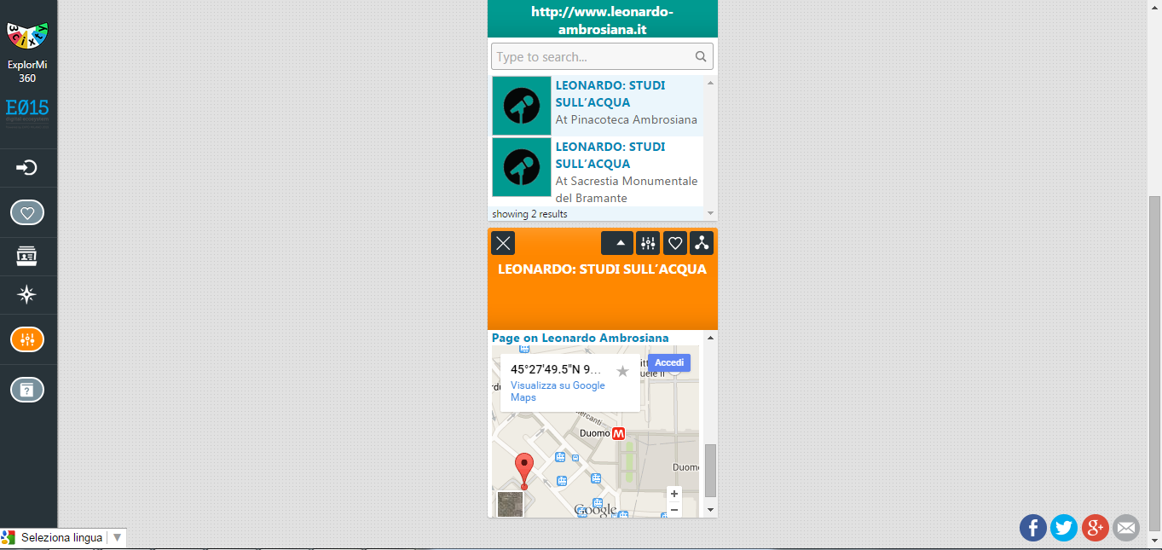Image resolution: width=1162 pixels, height=550 pixels.
Task: Click the login arrow icon in sidebar
Action: coord(27,168)
